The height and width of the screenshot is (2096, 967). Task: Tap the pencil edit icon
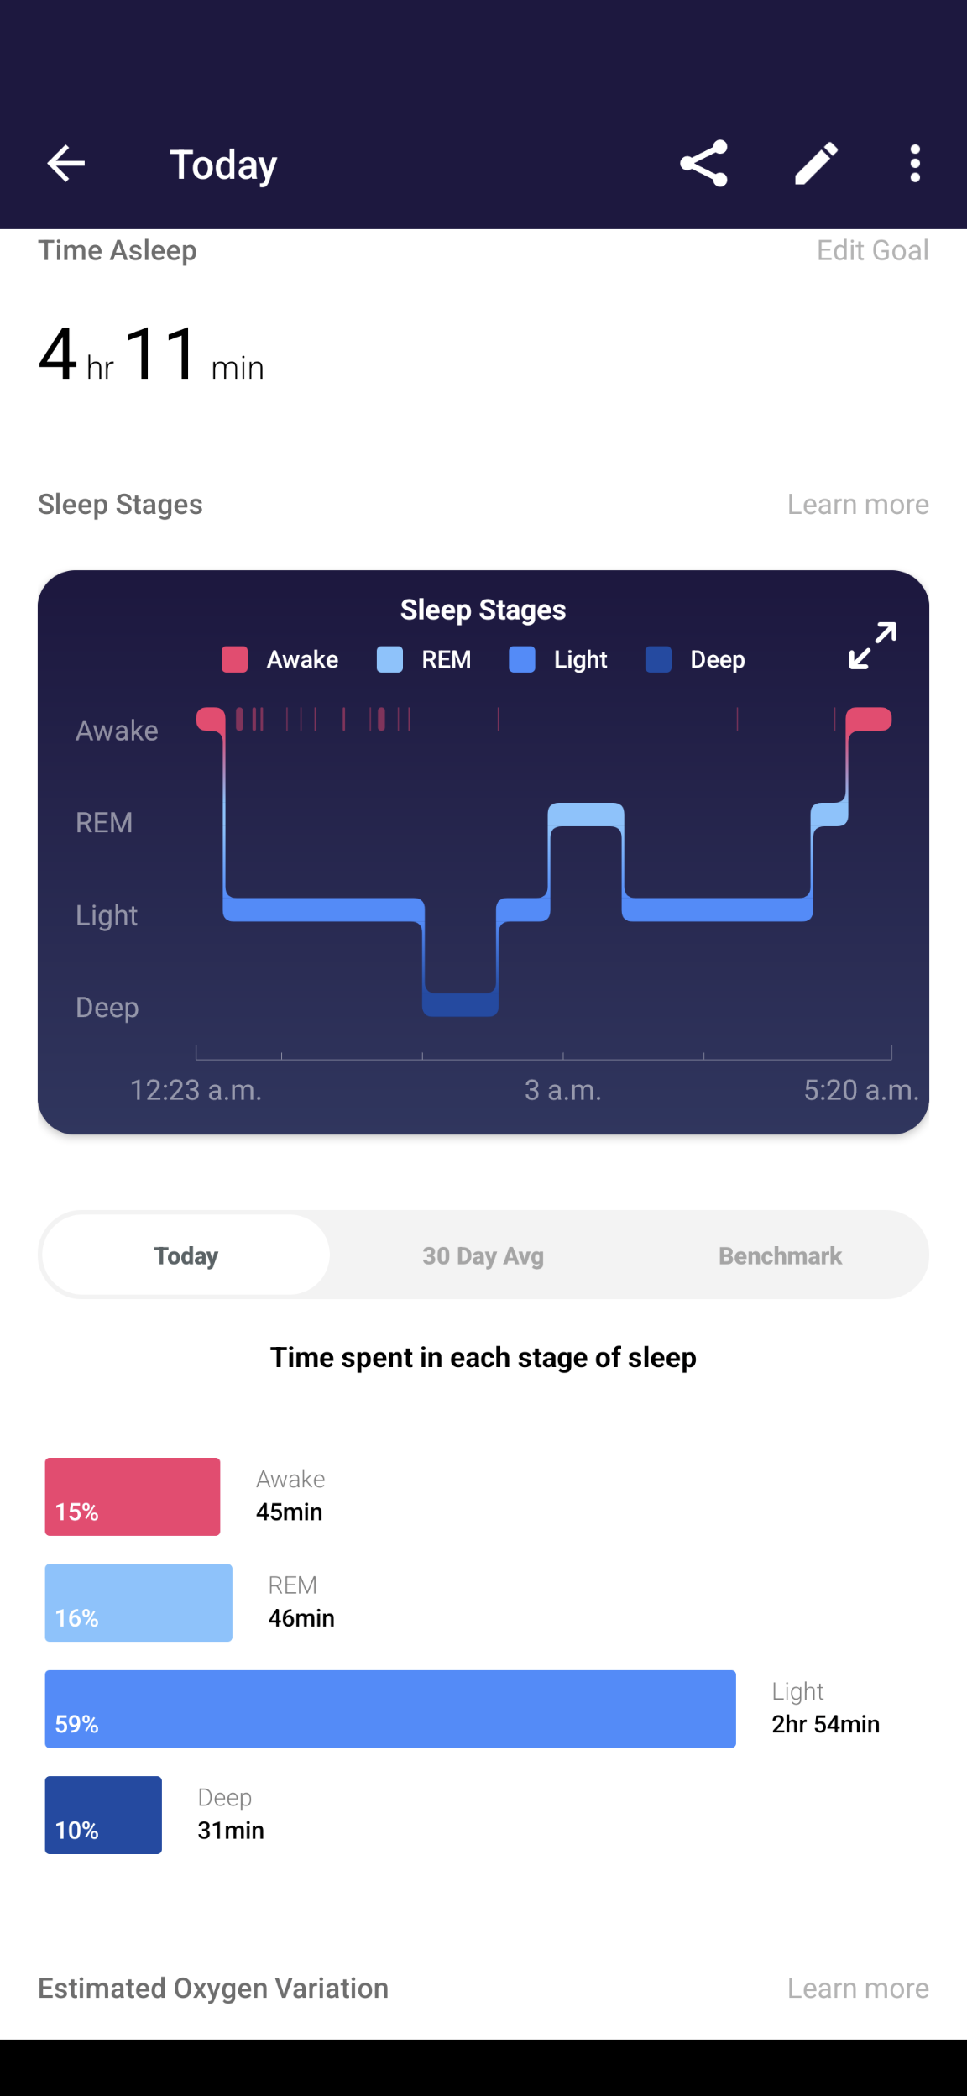(x=817, y=163)
